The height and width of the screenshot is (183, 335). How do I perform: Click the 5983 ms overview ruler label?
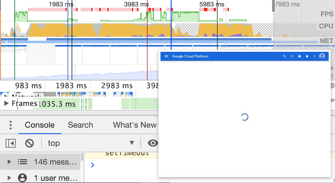tap(212, 4)
